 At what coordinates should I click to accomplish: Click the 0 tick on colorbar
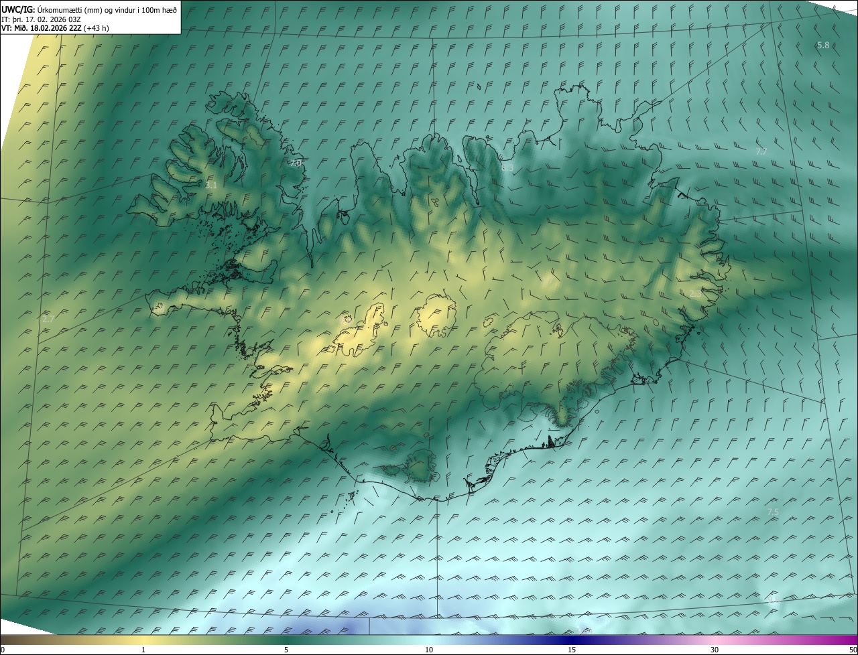(x=2, y=650)
